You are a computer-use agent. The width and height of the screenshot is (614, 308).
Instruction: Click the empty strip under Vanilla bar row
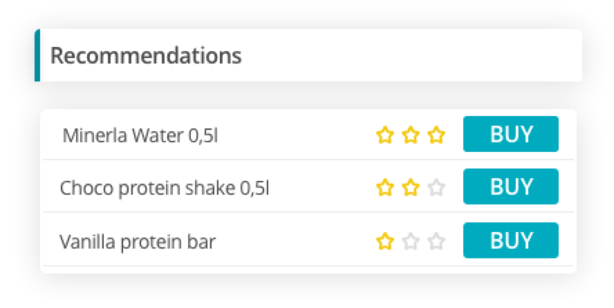(x=308, y=270)
